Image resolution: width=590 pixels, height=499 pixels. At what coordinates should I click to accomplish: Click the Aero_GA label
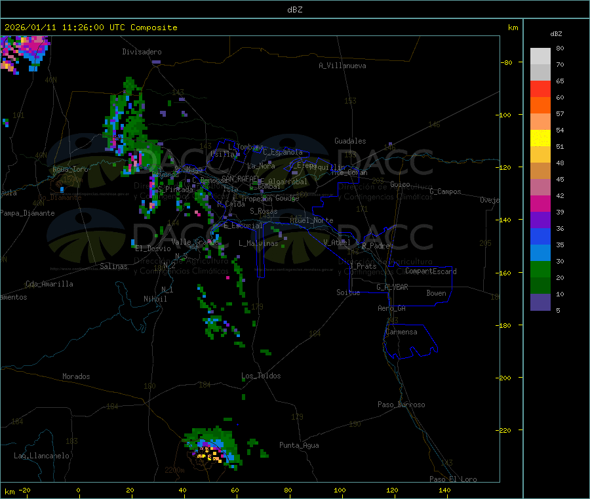pyautogui.click(x=392, y=308)
